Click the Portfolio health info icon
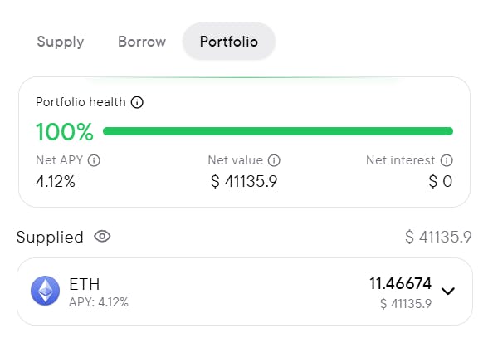Screen dimensions: 488x343 pyautogui.click(x=137, y=102)
